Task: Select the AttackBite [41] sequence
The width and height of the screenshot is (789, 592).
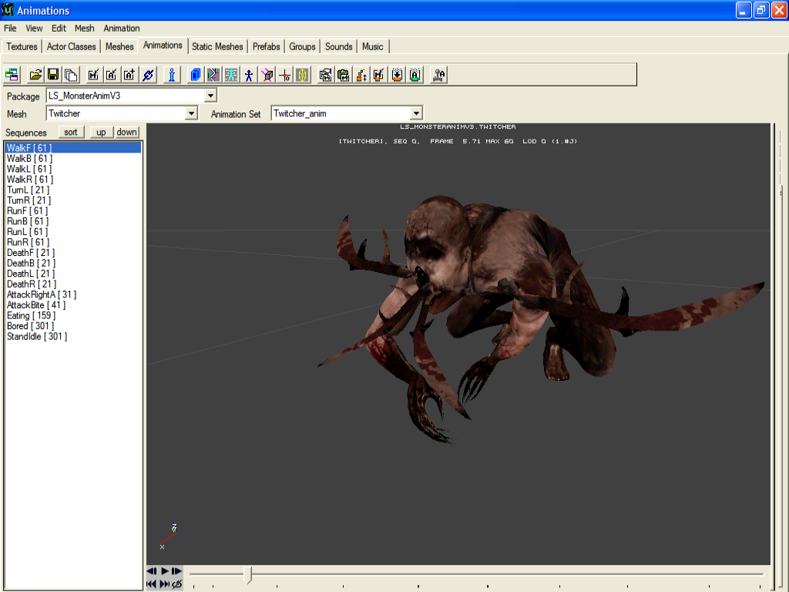Action: (36, 305)
